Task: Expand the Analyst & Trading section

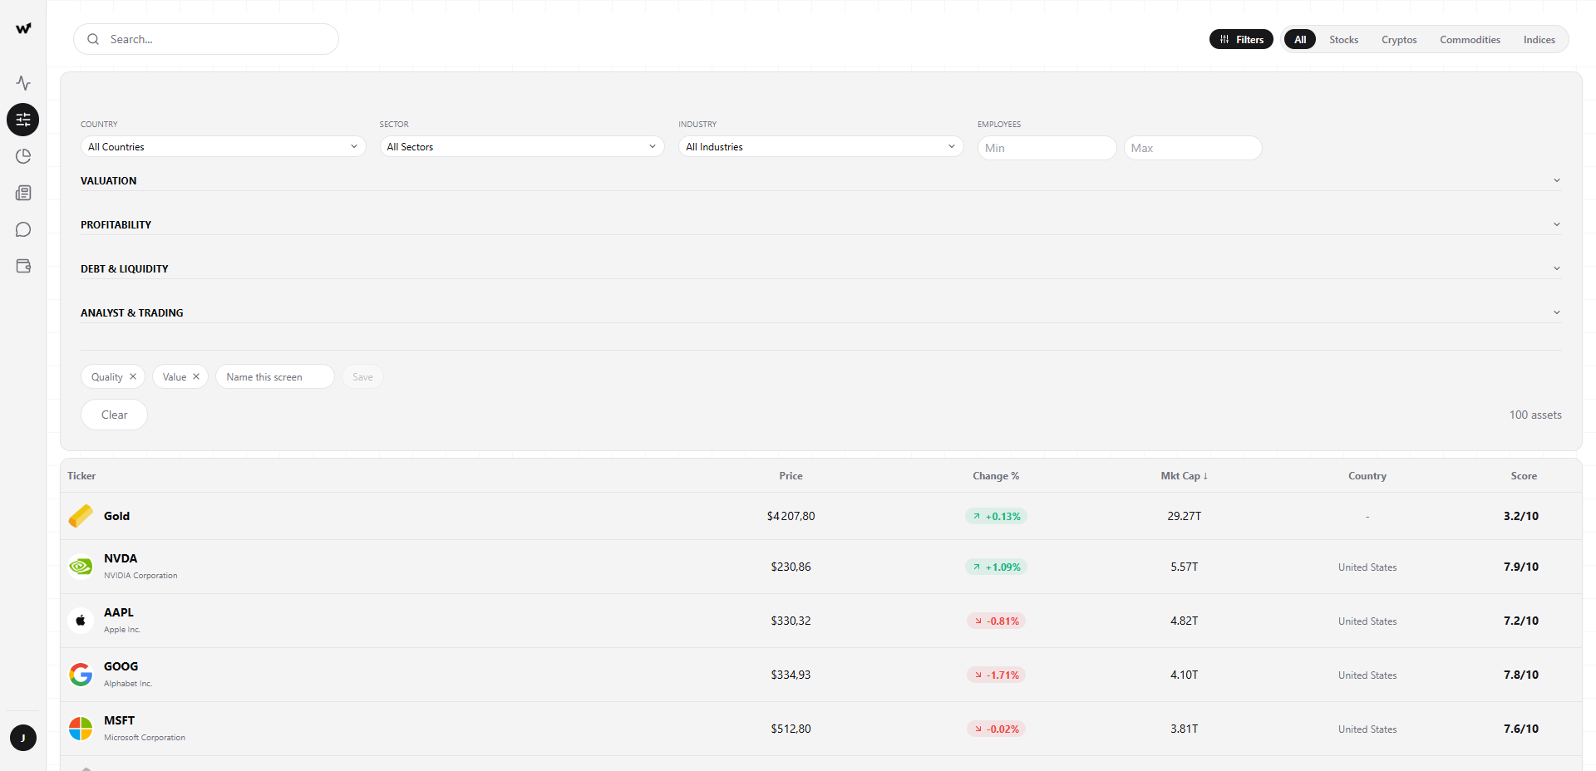Action: coord(820,312)
